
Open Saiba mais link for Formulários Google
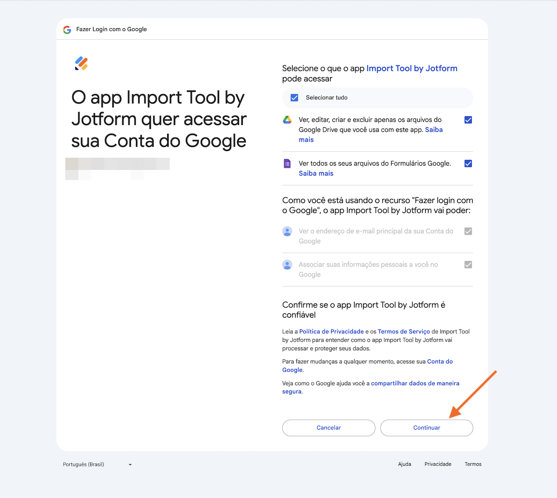316,173
